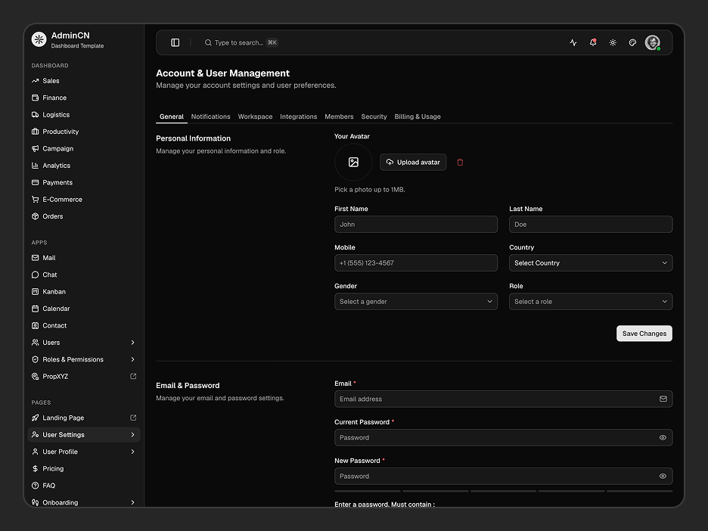Switch to the Security tab
The height and width of the screenshot is (531, 708).
point(374,116)
